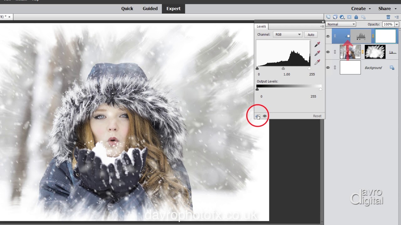Click Reset in the Levels panel
Screen dimensions: 401x225
[317, 116]
